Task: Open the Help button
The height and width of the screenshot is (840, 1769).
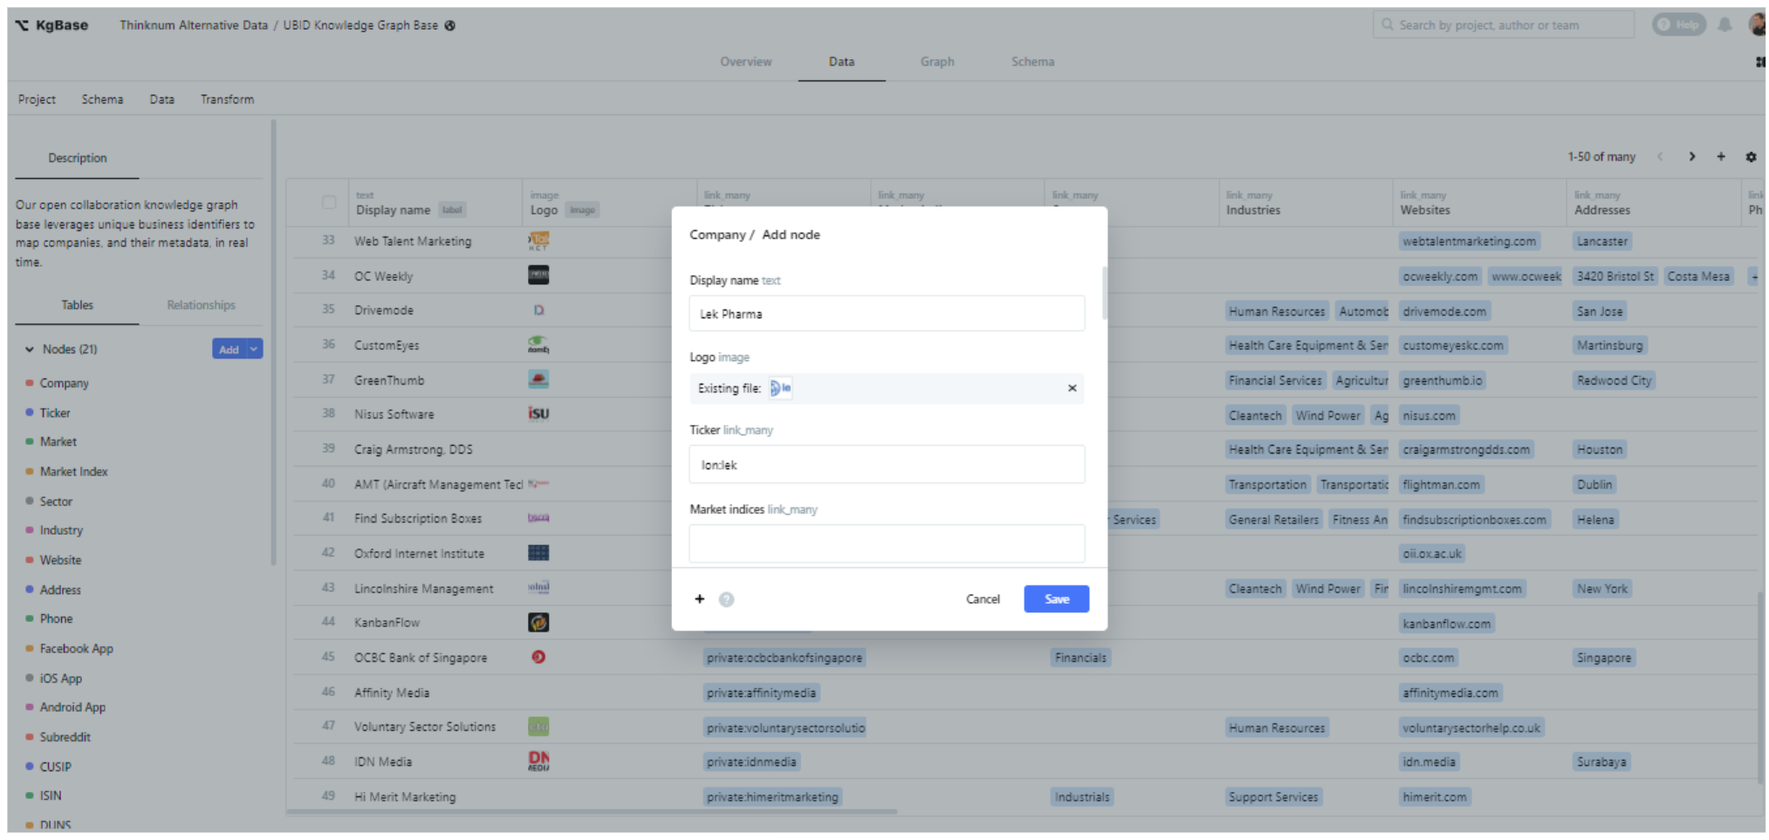Action: [1678, 24]
